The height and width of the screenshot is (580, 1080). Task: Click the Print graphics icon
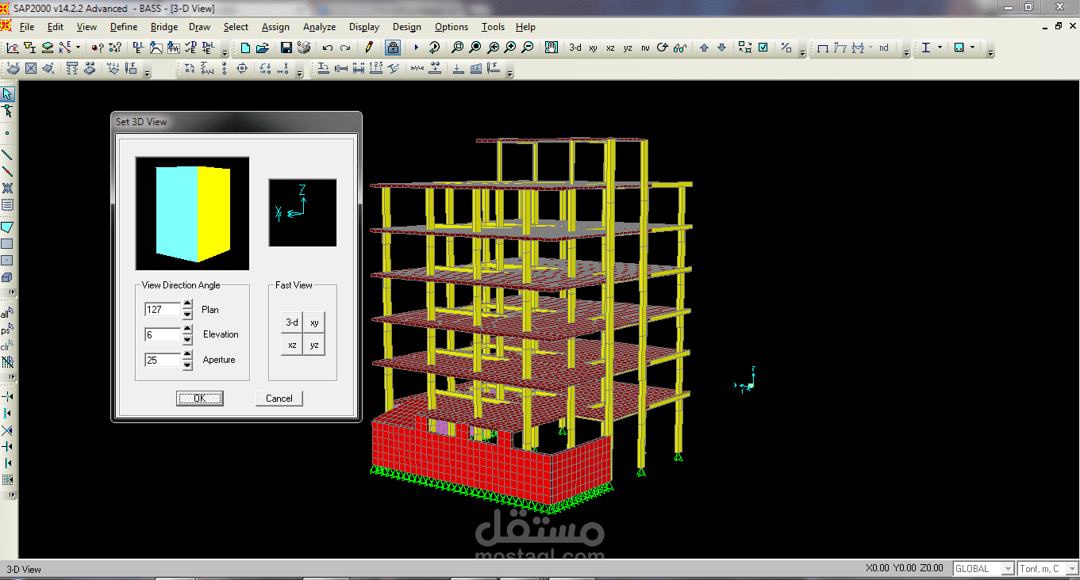[x=303, y=48]
